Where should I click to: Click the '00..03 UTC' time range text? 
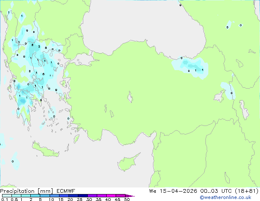tap(217, 191)
